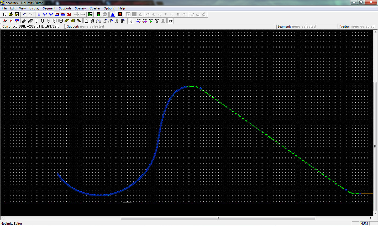This screenshot has width=378, height=226.
Task: Click red node on vertical rail icon
Action: pos(11,21)
